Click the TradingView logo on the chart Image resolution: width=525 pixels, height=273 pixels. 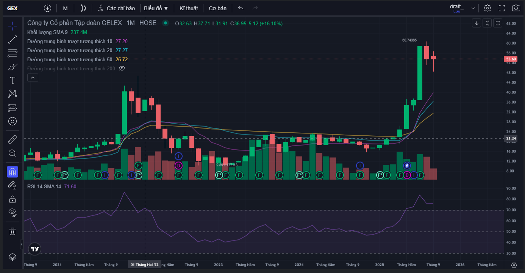(x=35, y=249)
